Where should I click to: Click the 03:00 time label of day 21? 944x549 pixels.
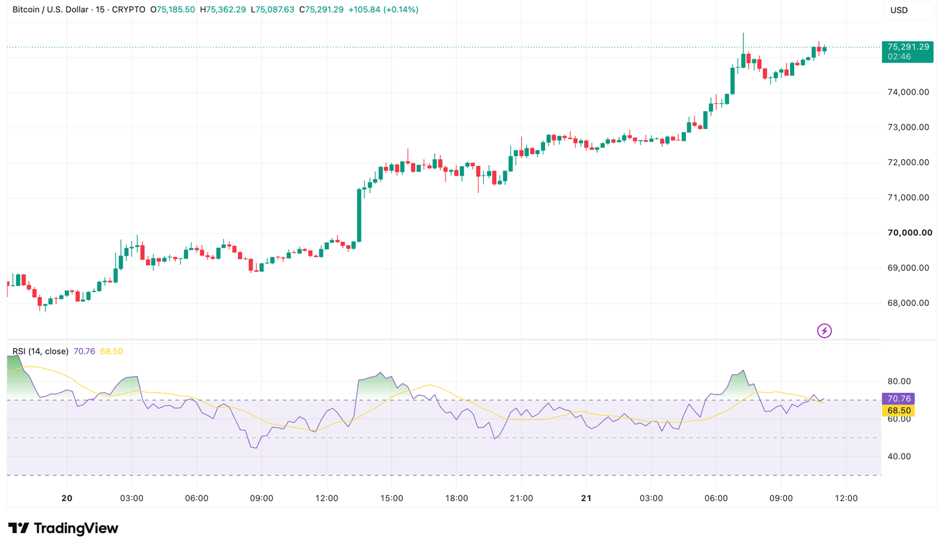(651, 498)
